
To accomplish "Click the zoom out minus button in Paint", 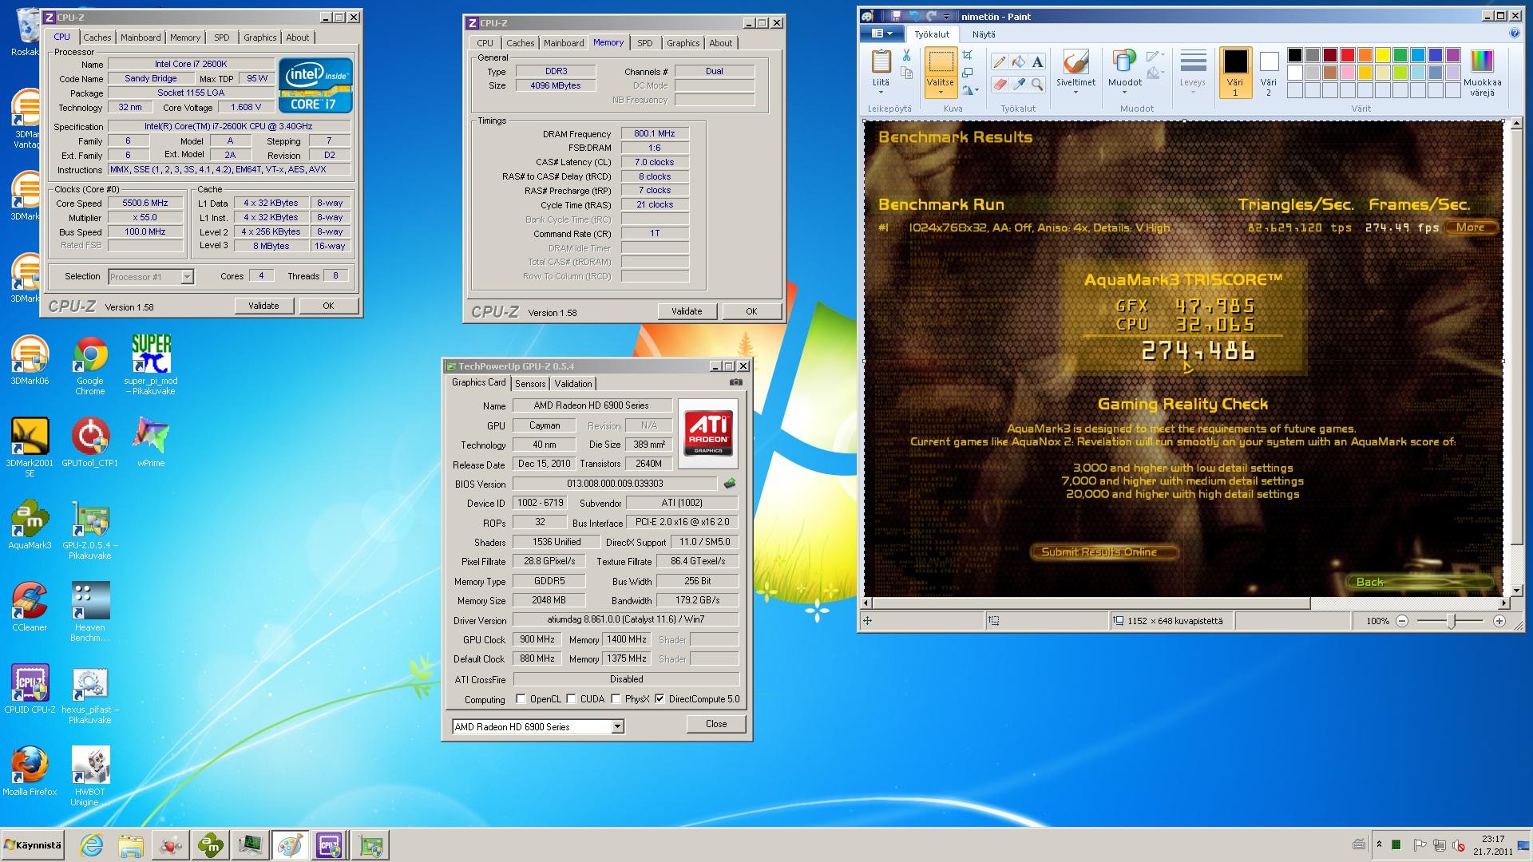I will (1402, 621).
